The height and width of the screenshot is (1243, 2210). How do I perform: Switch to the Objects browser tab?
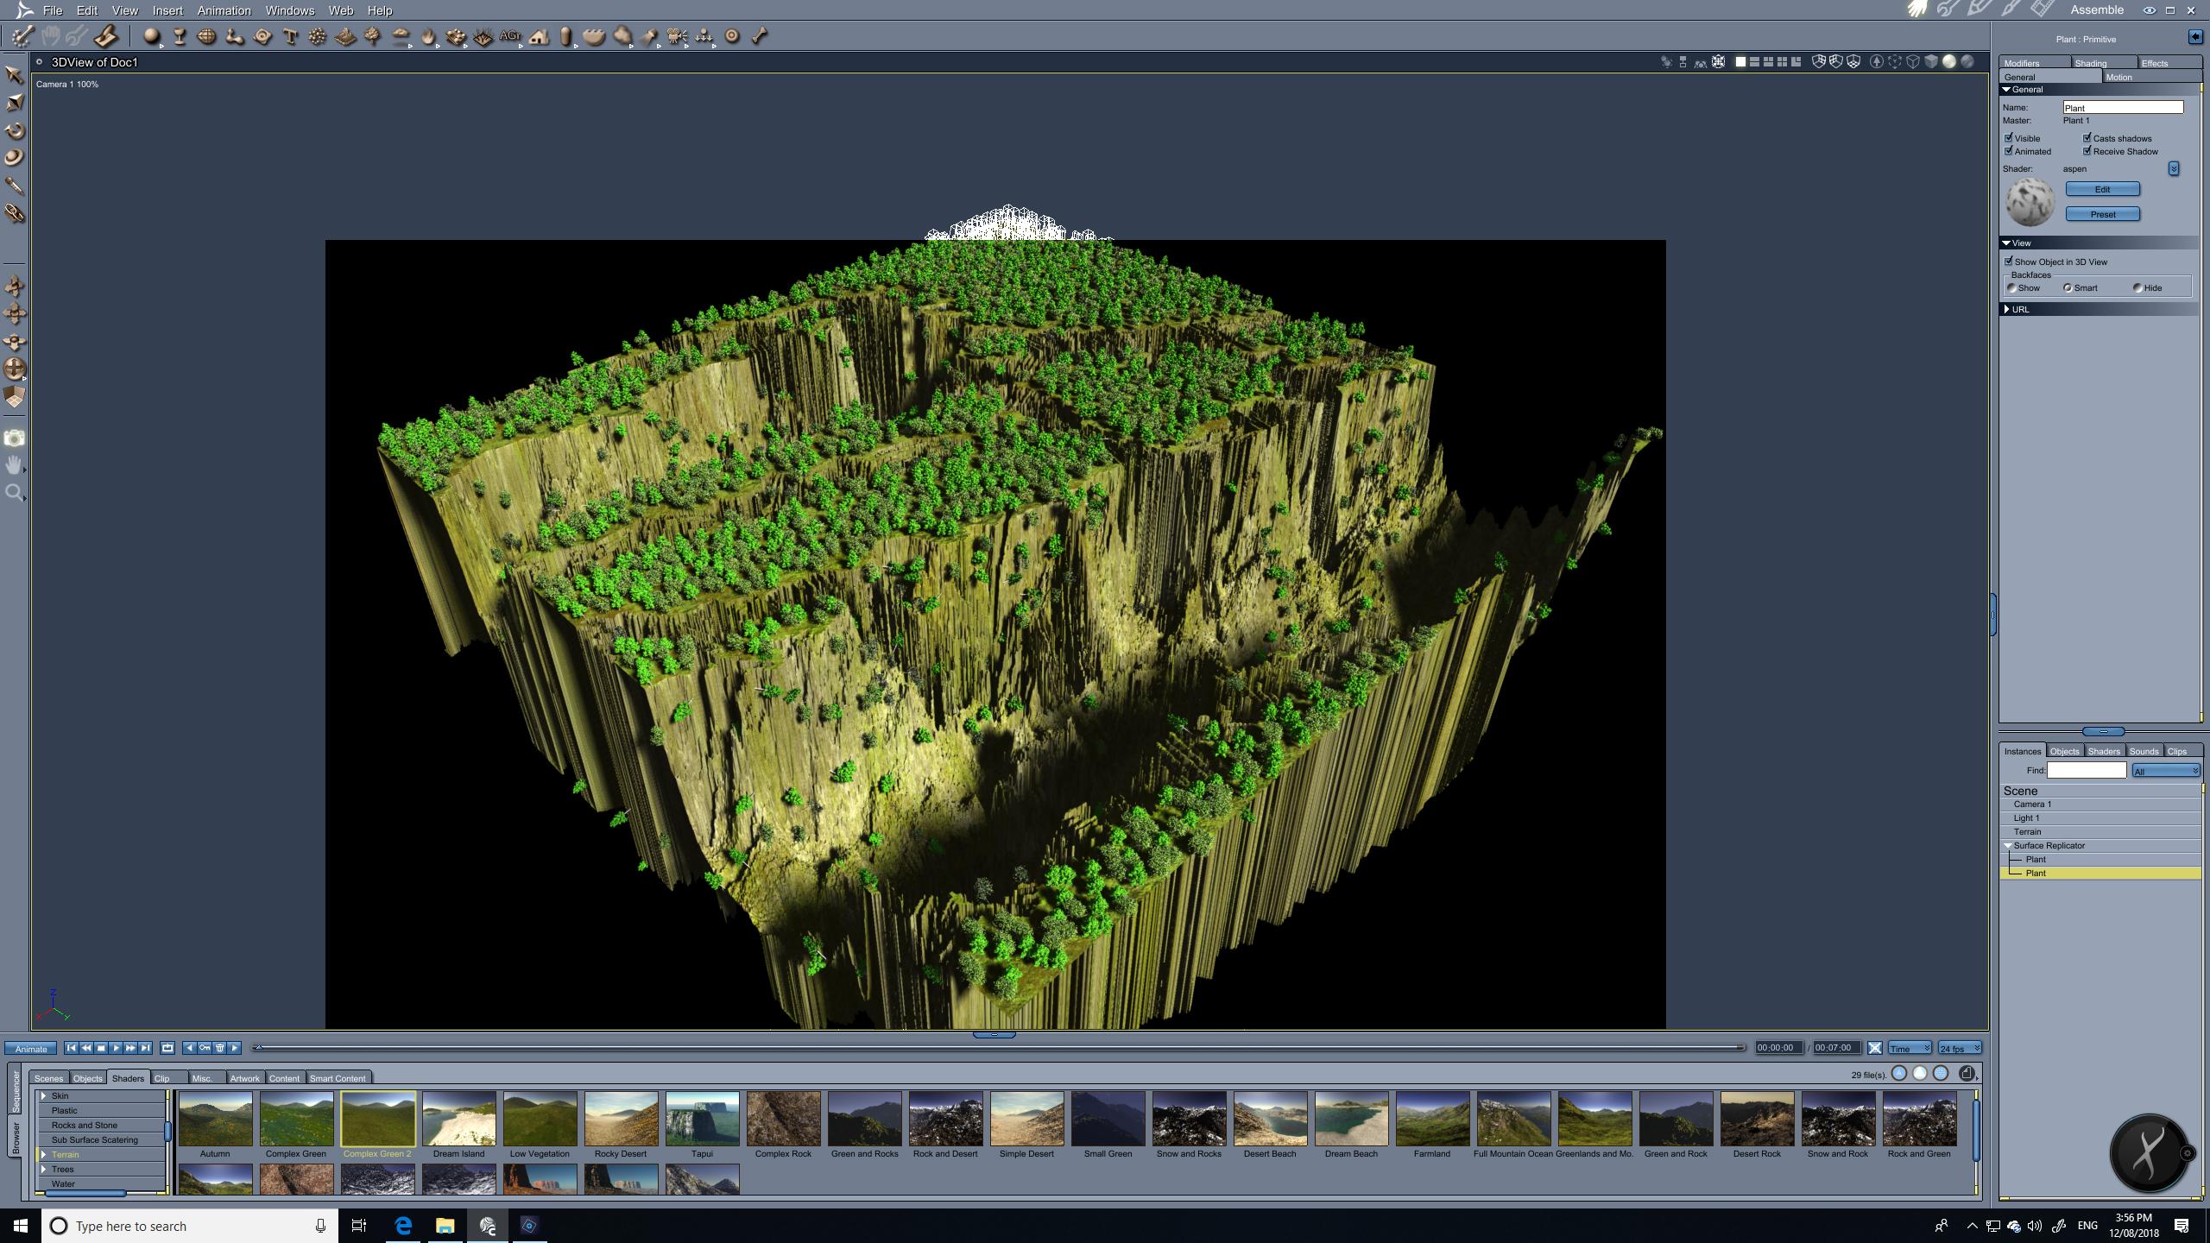87,1078
